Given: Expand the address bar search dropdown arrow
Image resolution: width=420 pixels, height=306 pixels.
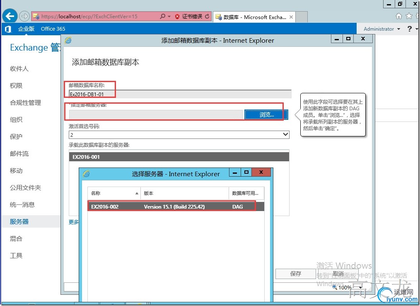Looking at the screenshot, I should coord(169,16).
